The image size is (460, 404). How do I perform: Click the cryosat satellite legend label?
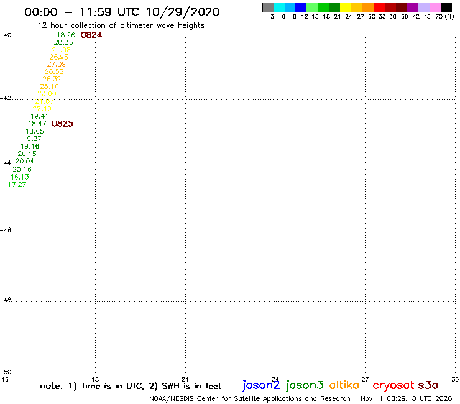[x=393, y=385]
